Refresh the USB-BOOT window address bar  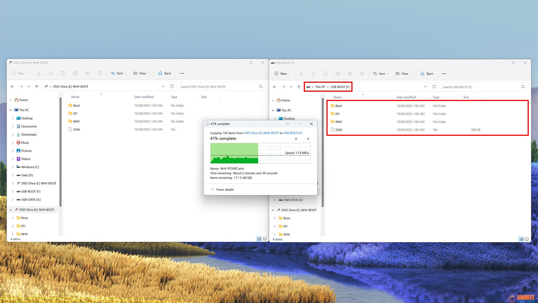434,87
